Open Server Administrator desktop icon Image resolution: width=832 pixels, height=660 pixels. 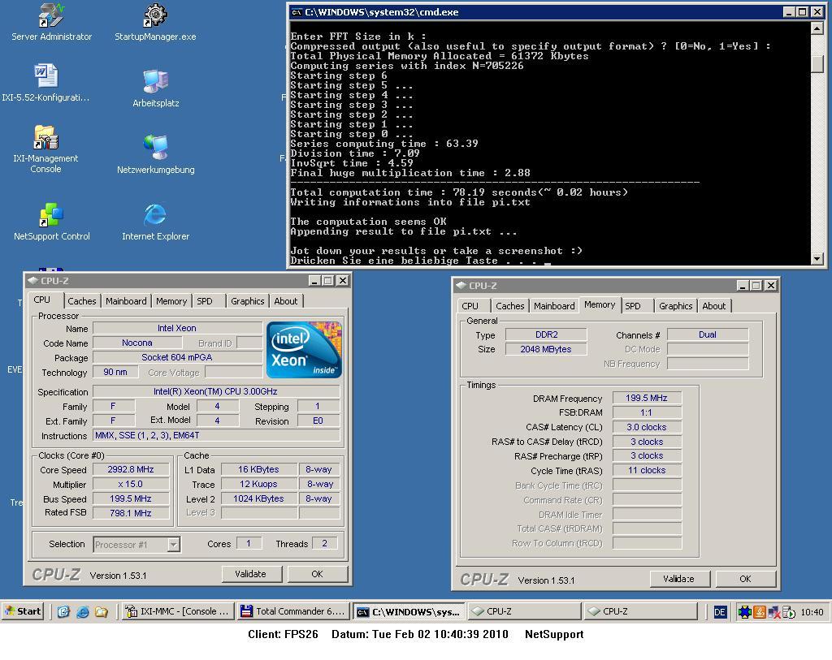(51, 22)
